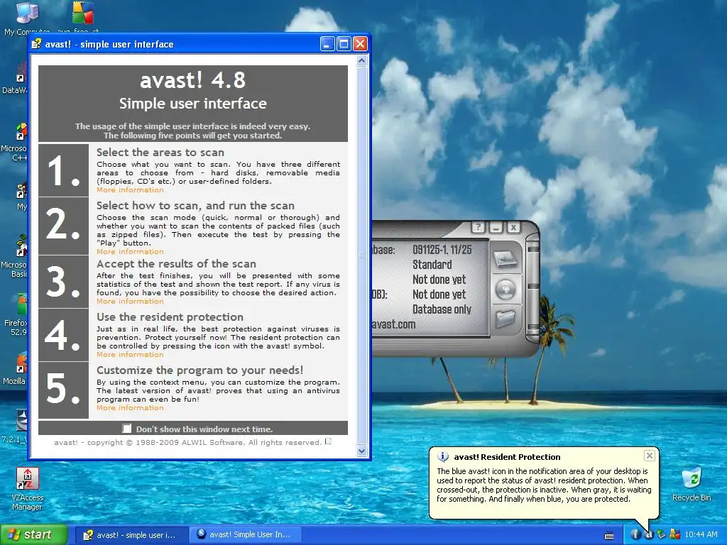Click the 'Use the resident protection' heading

[x=170, y=317]
